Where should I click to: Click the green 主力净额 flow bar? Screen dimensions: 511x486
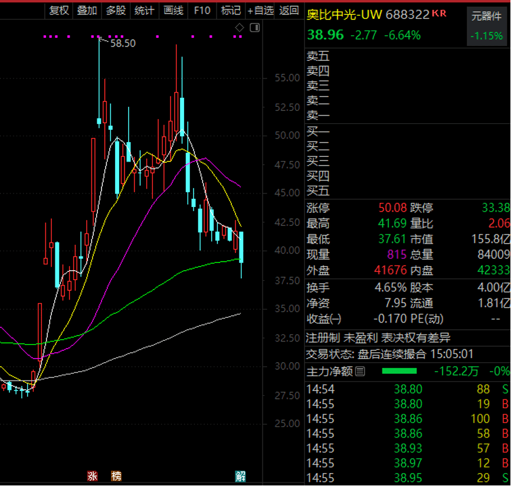(399, 372)
